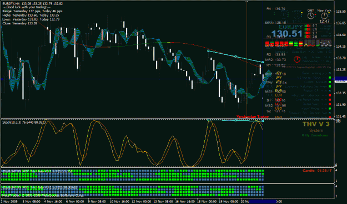Click the Range Yesterday 177 pips line
The image size is (347, 204).
tap(32, 11)
